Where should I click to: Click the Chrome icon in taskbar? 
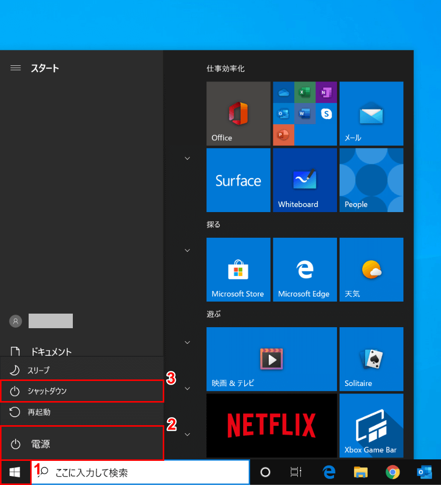tap(393, 472)
